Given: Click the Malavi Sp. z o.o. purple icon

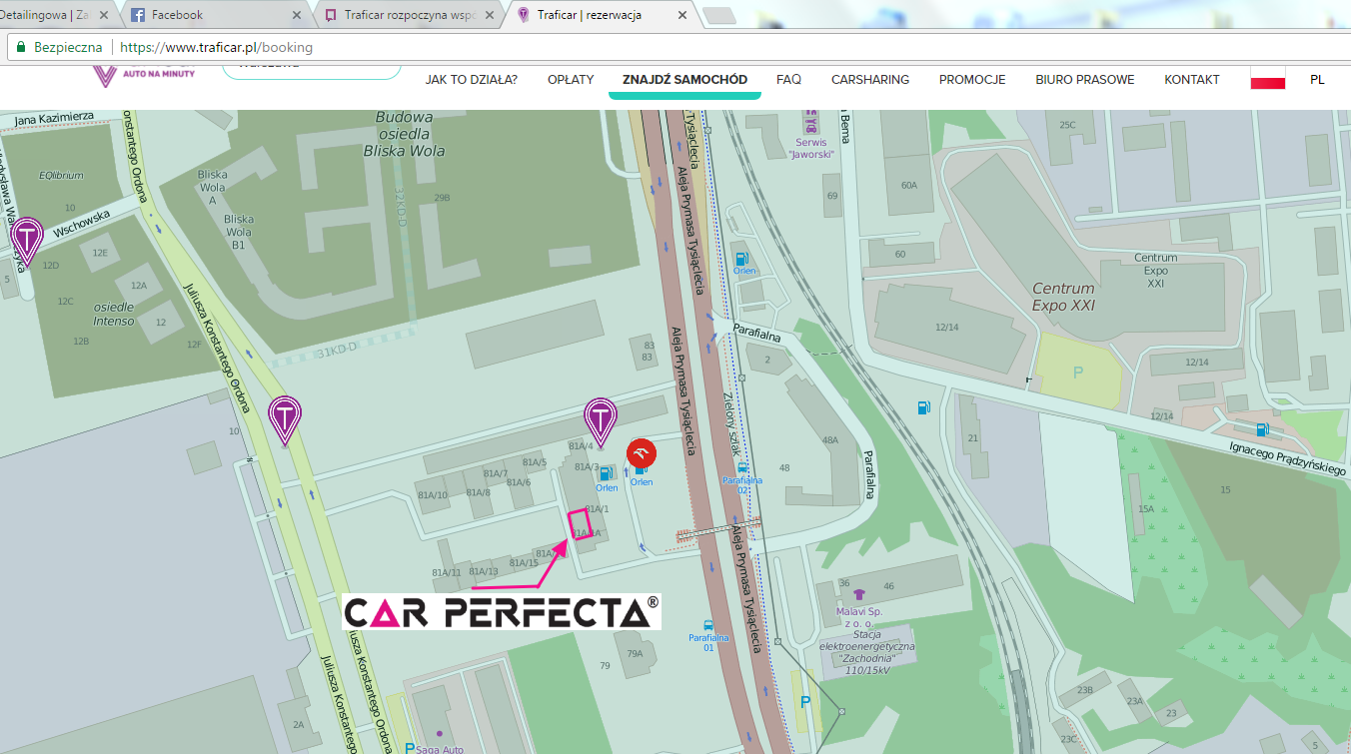Looking at the screenshot, I should (x=859, y=595).
